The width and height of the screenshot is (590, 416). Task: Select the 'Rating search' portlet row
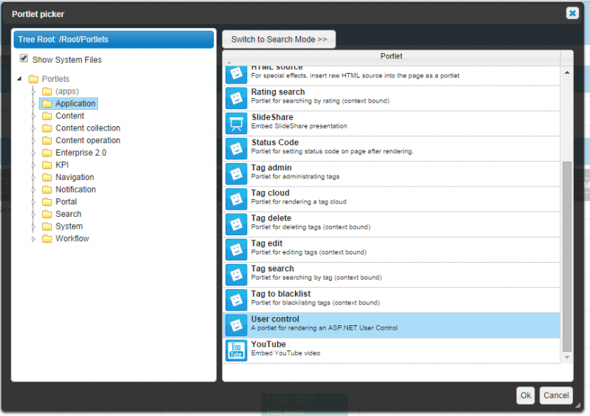(x=392, y=98)
